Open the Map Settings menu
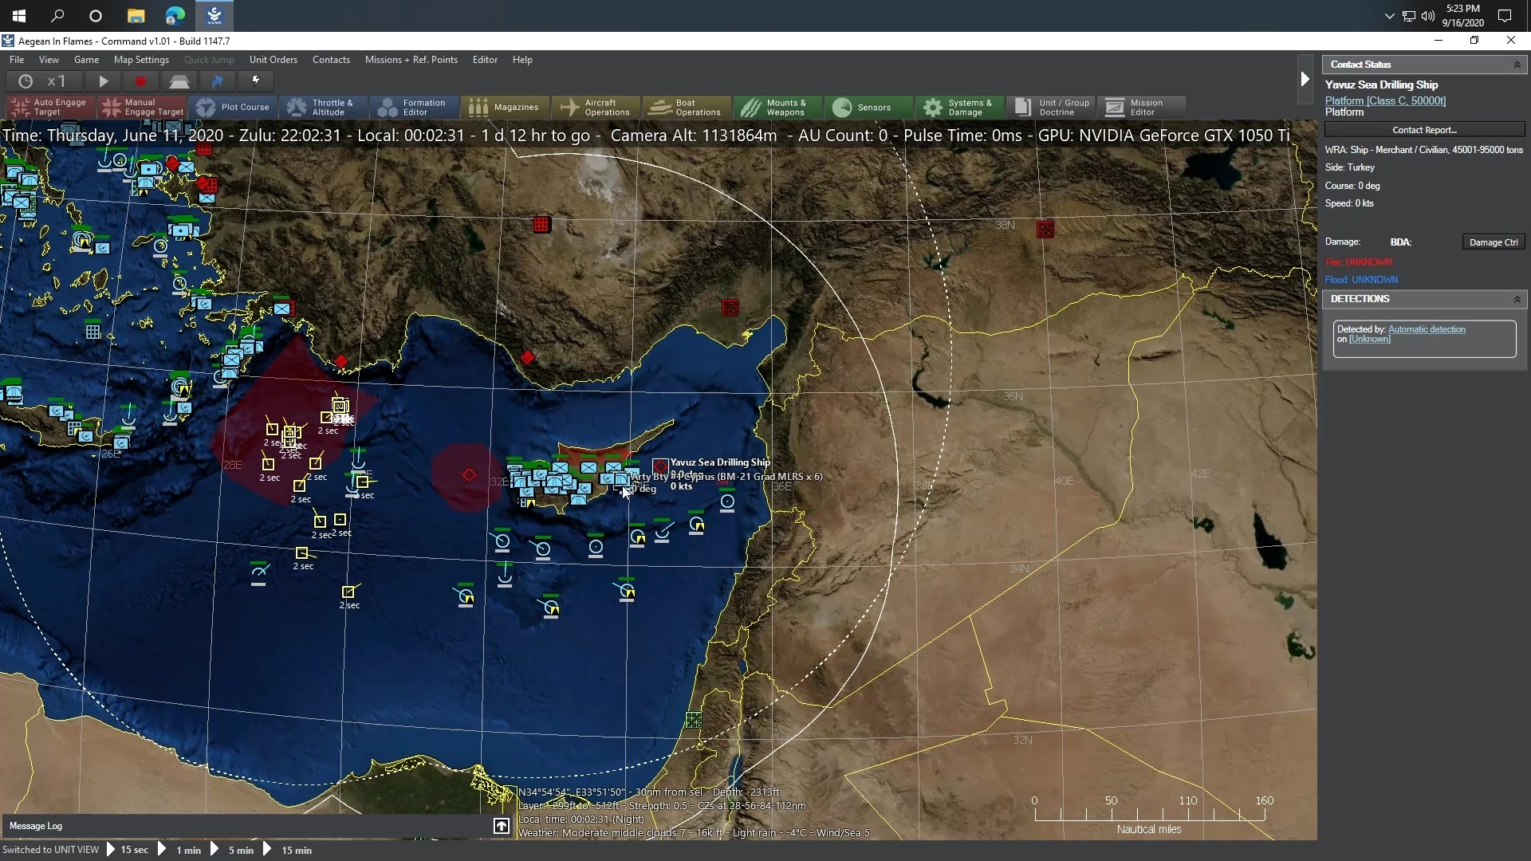 (x=141, y=60)
